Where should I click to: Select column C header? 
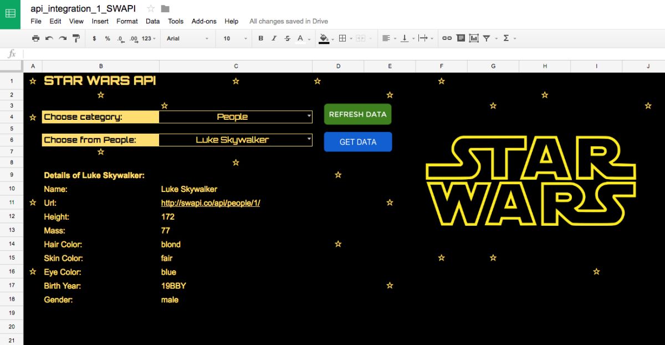(236, 67)
